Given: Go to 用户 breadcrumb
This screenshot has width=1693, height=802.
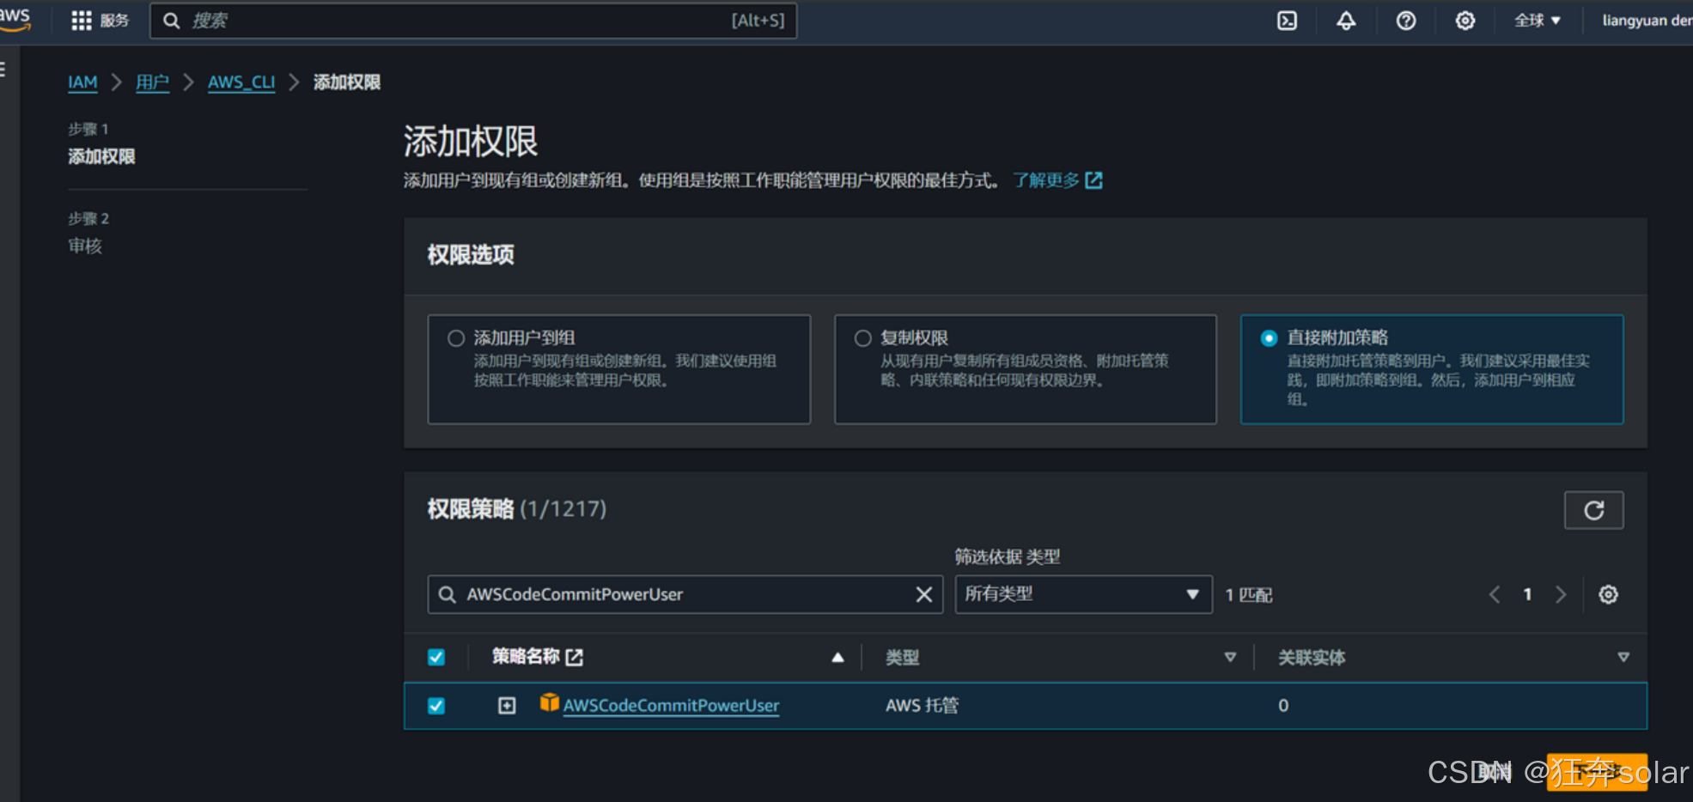Looking at the screenshot, I should click(x=152, y=82).
